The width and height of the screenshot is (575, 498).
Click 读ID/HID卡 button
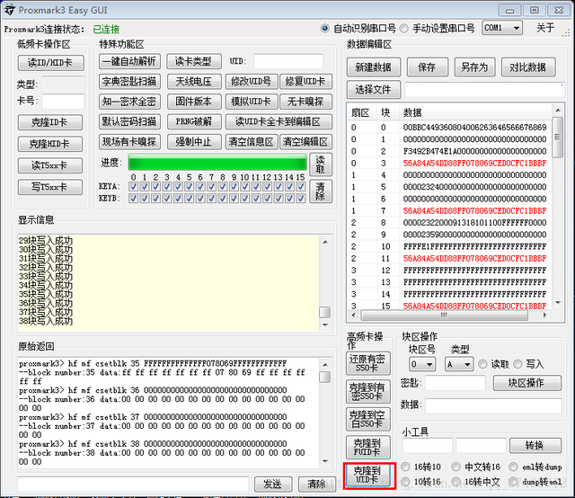click(x=50, y=62)
